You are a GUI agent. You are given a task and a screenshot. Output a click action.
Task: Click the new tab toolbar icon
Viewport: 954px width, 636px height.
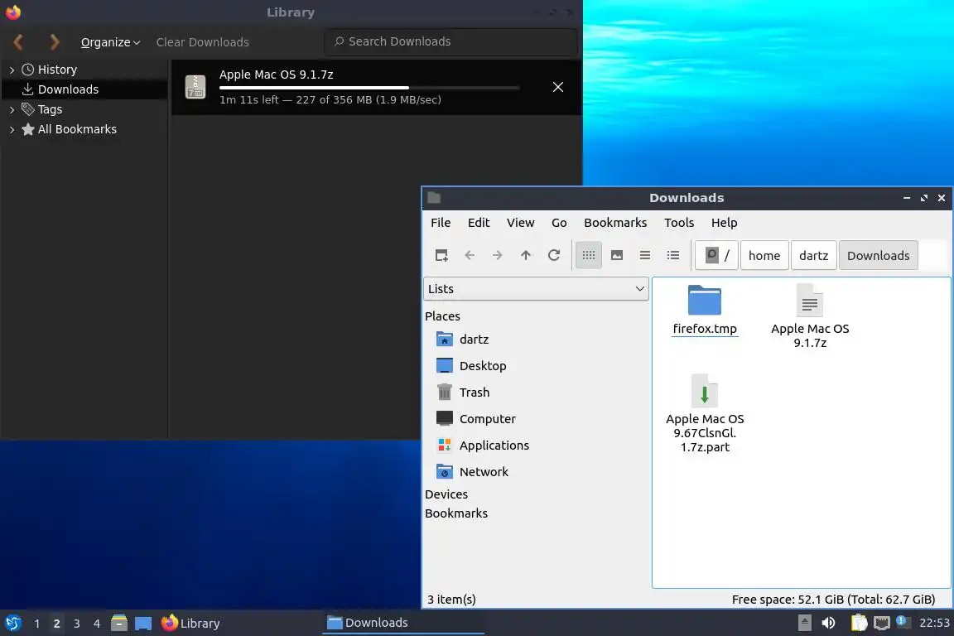(x=441, y=255)
